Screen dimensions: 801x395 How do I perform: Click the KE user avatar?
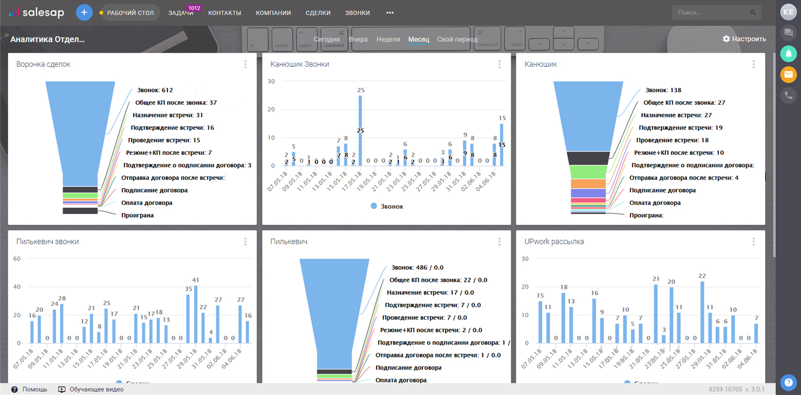coord(788,12)
